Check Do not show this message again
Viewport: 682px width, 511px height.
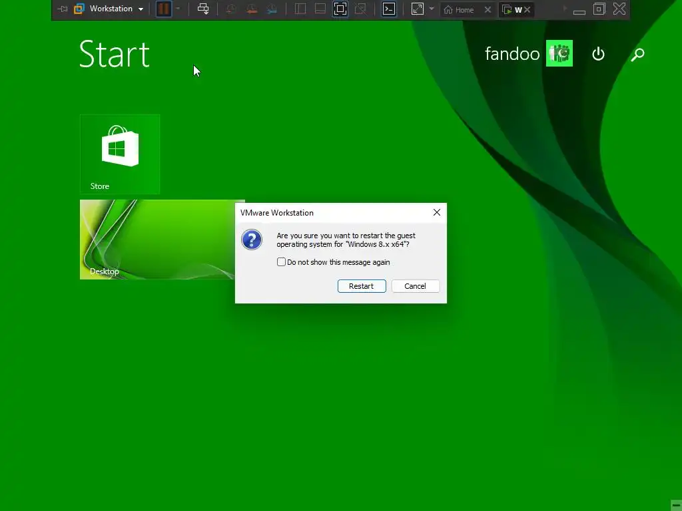282,262
